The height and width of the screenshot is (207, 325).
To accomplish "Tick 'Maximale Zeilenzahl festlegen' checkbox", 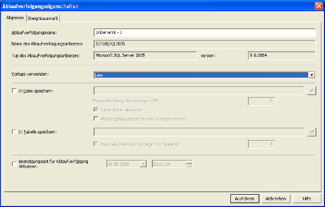I will click(x=97, y=144).
